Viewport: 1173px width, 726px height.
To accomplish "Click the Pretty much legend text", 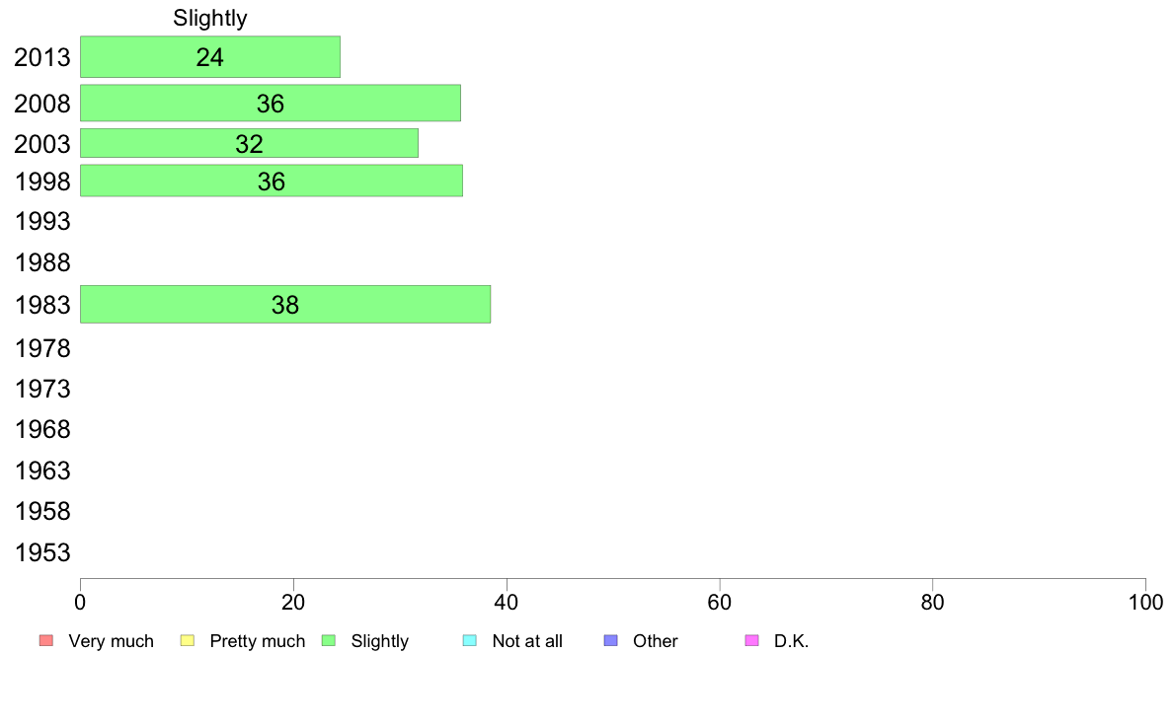I will tap(258, 641).
